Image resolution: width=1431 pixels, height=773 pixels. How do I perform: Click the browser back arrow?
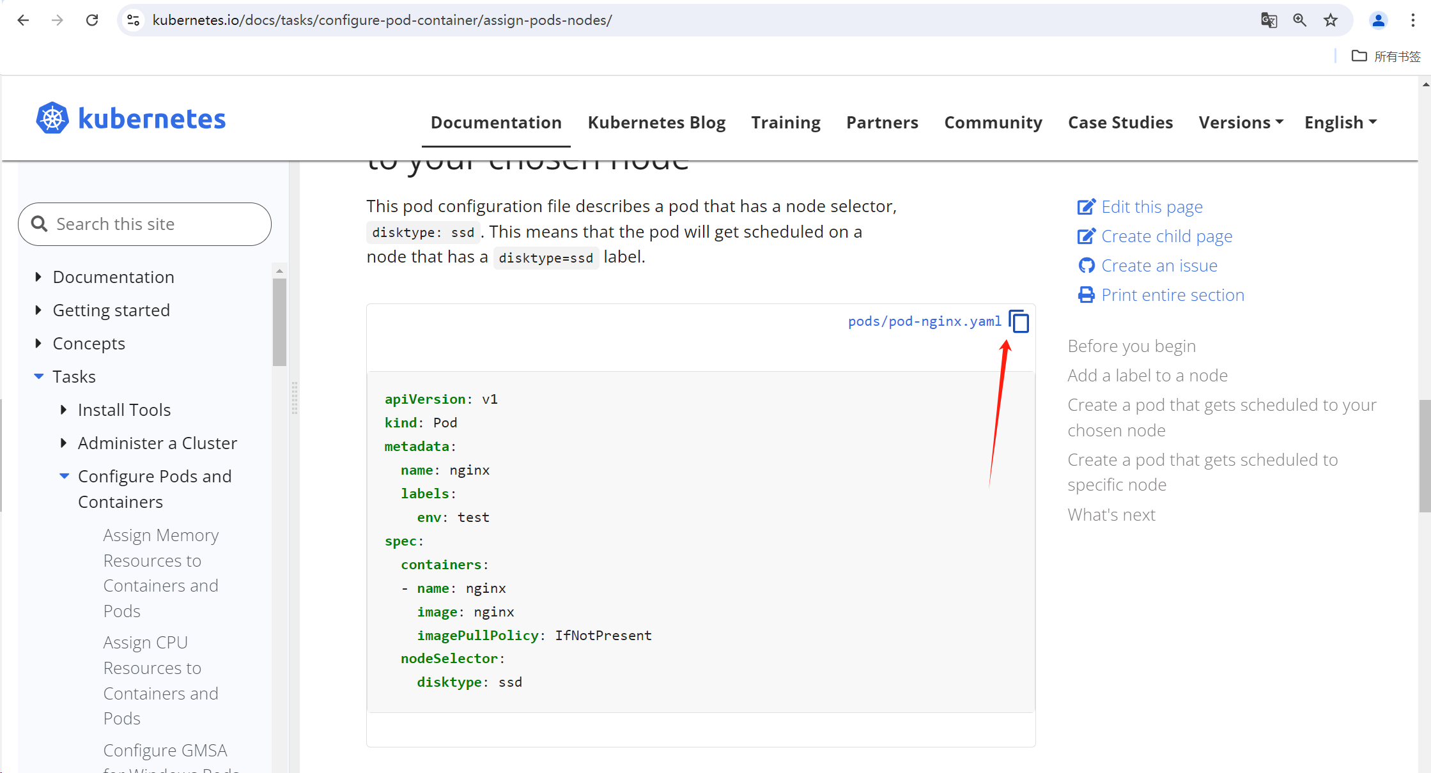click(23, 20)
